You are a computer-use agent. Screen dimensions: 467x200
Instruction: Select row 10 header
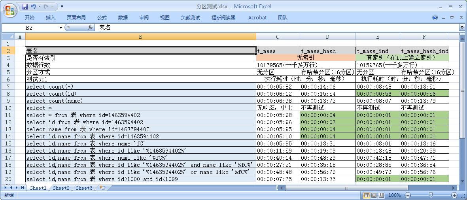point(8,108)
